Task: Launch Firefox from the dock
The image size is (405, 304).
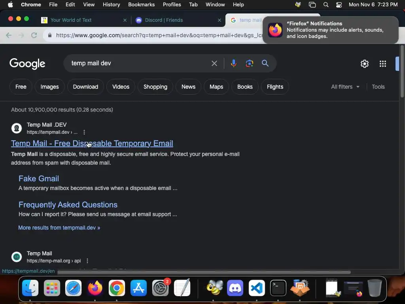Action: coord(95,288)
